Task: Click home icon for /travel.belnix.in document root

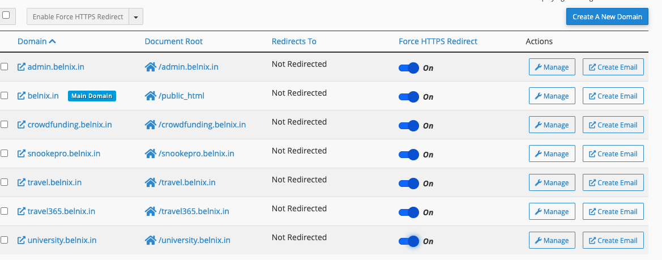Action: click(150, 182)
